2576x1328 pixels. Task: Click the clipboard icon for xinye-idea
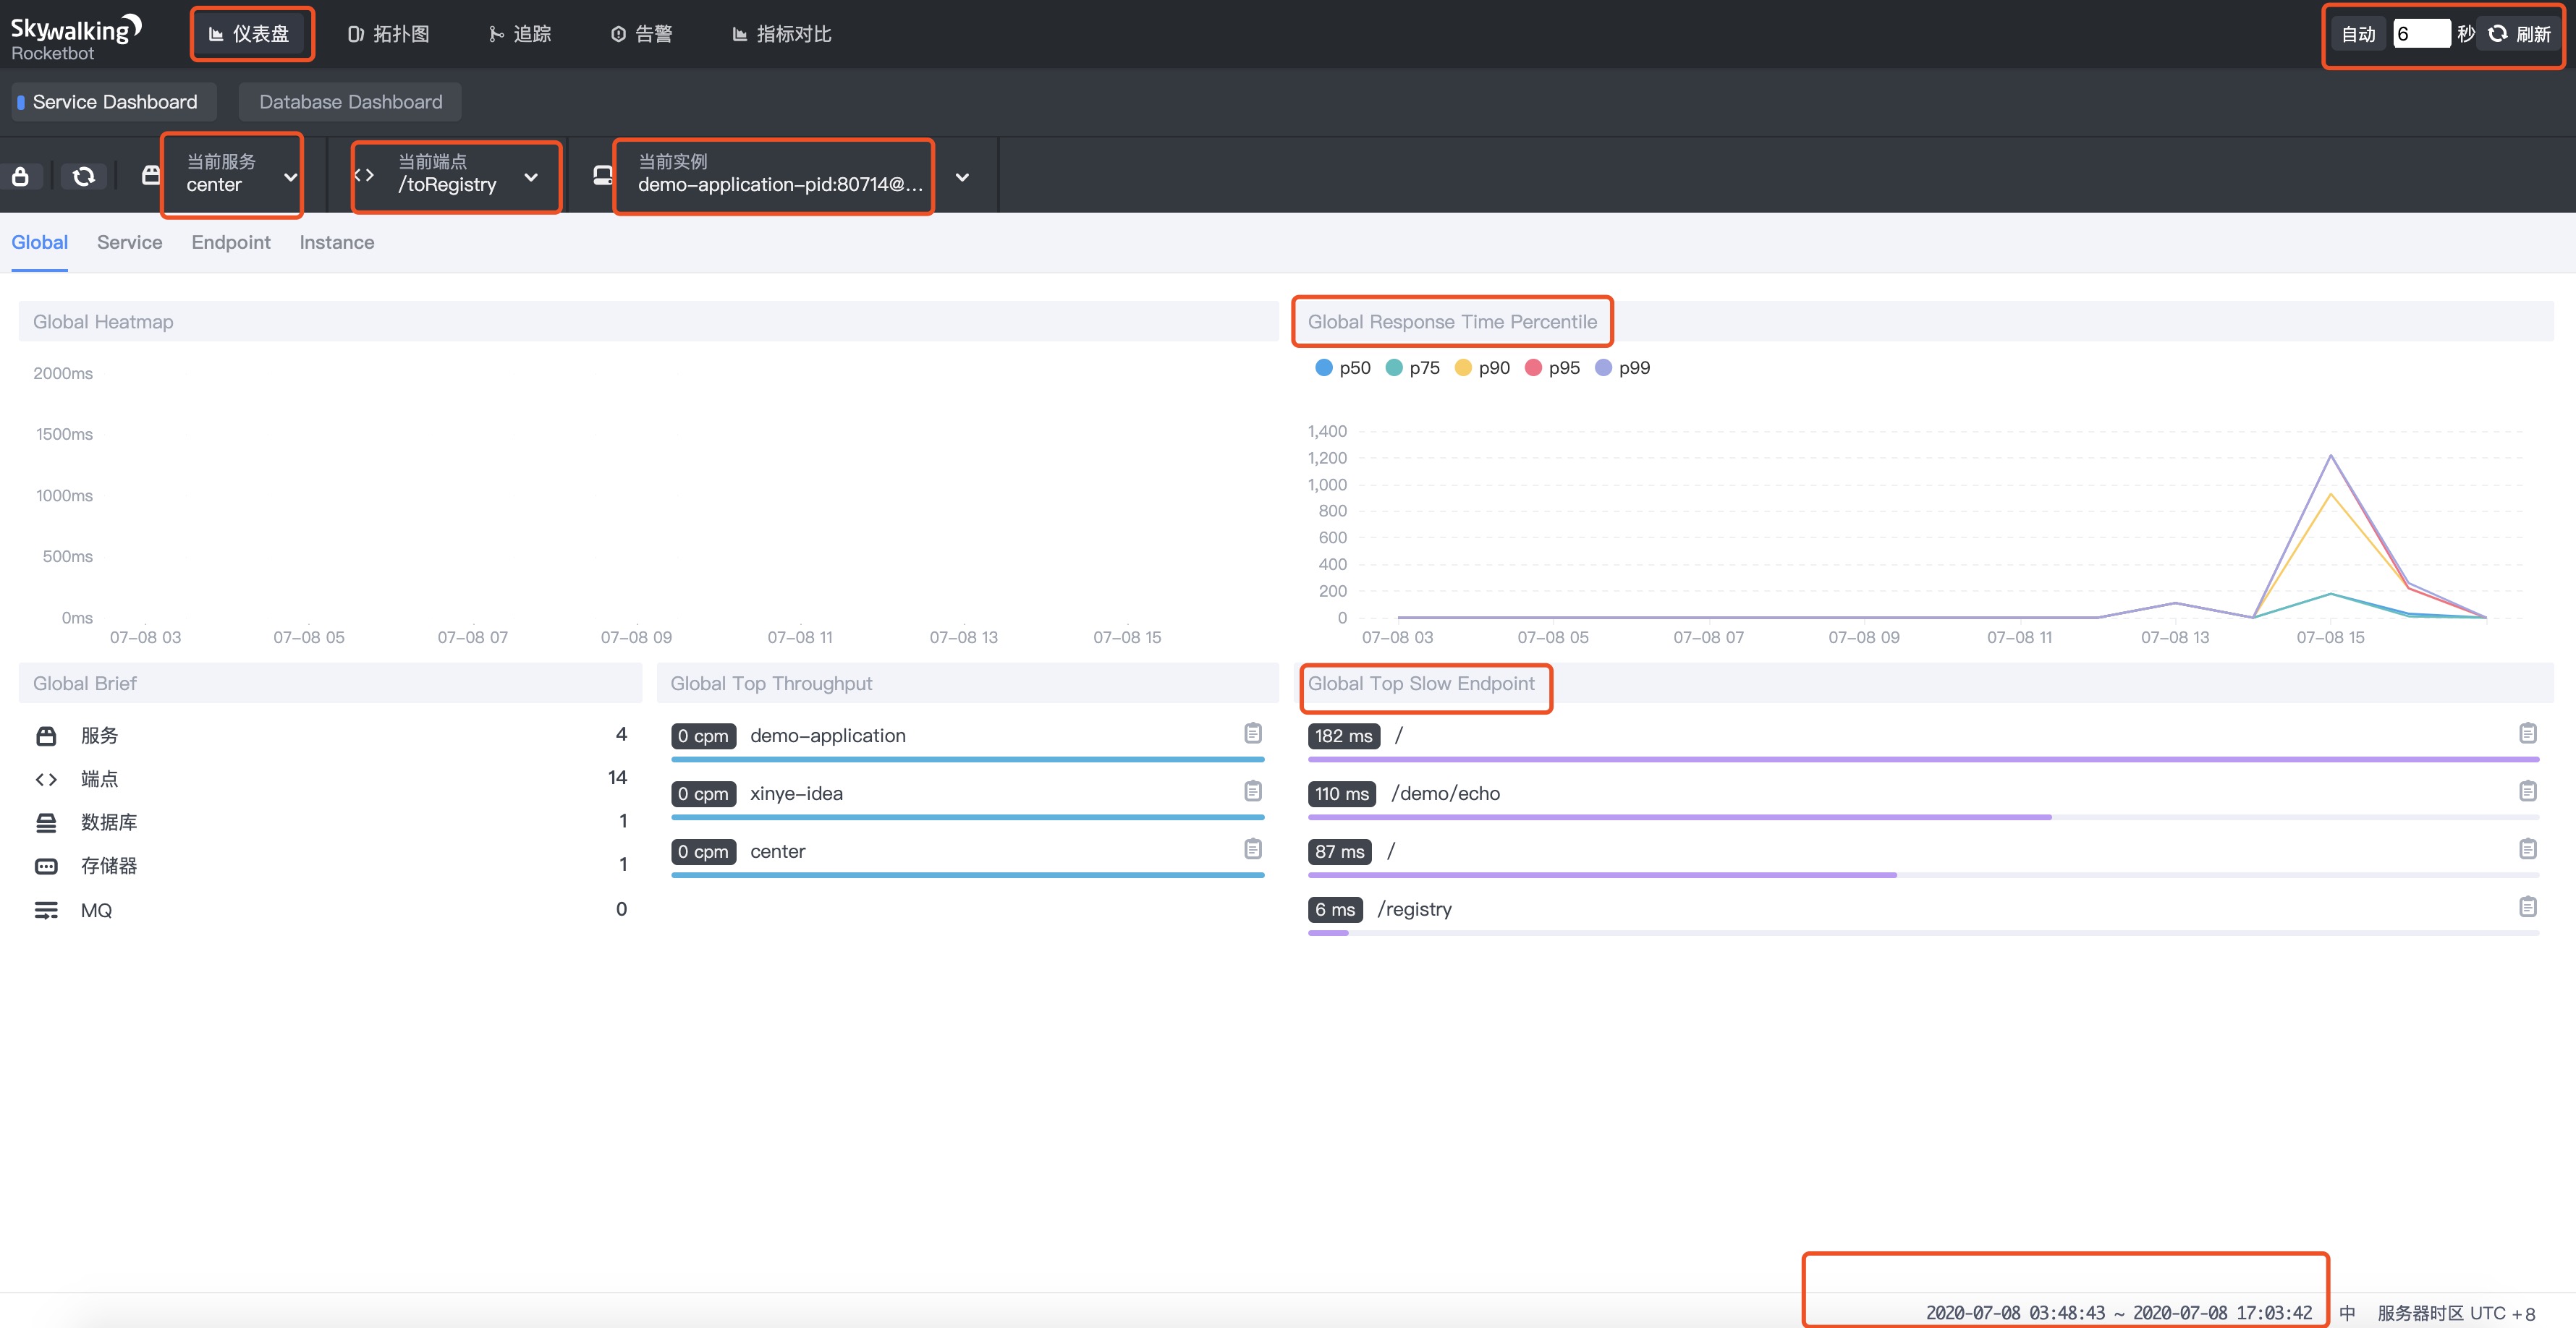pyautogui.click(x=1252, y=791)
